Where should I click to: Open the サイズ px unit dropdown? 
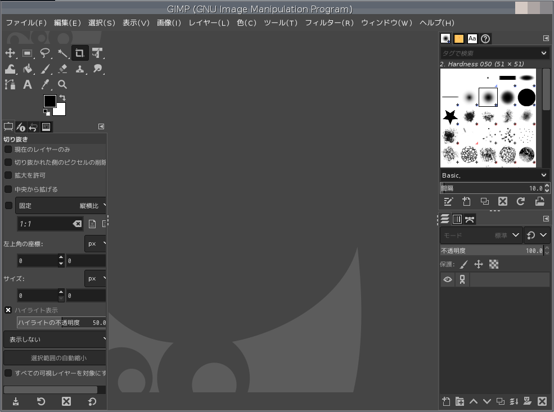(95, 279)
